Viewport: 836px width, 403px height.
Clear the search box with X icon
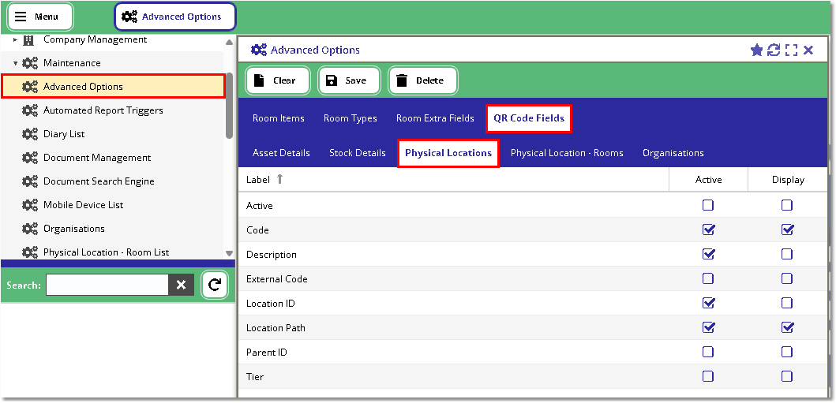pyautogui.click(x=181, y=285)
